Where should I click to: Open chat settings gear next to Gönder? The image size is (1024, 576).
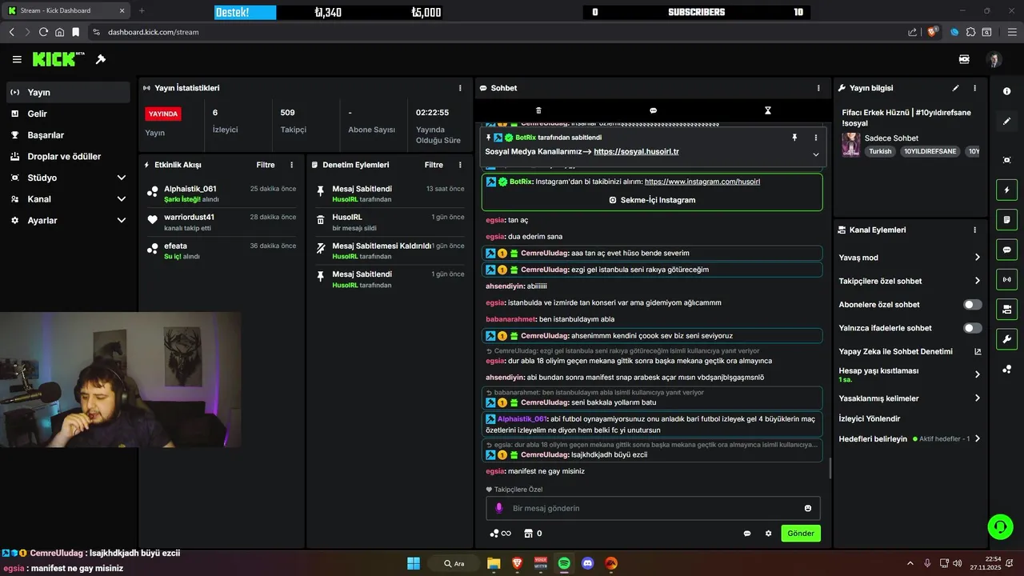point(768,534)
